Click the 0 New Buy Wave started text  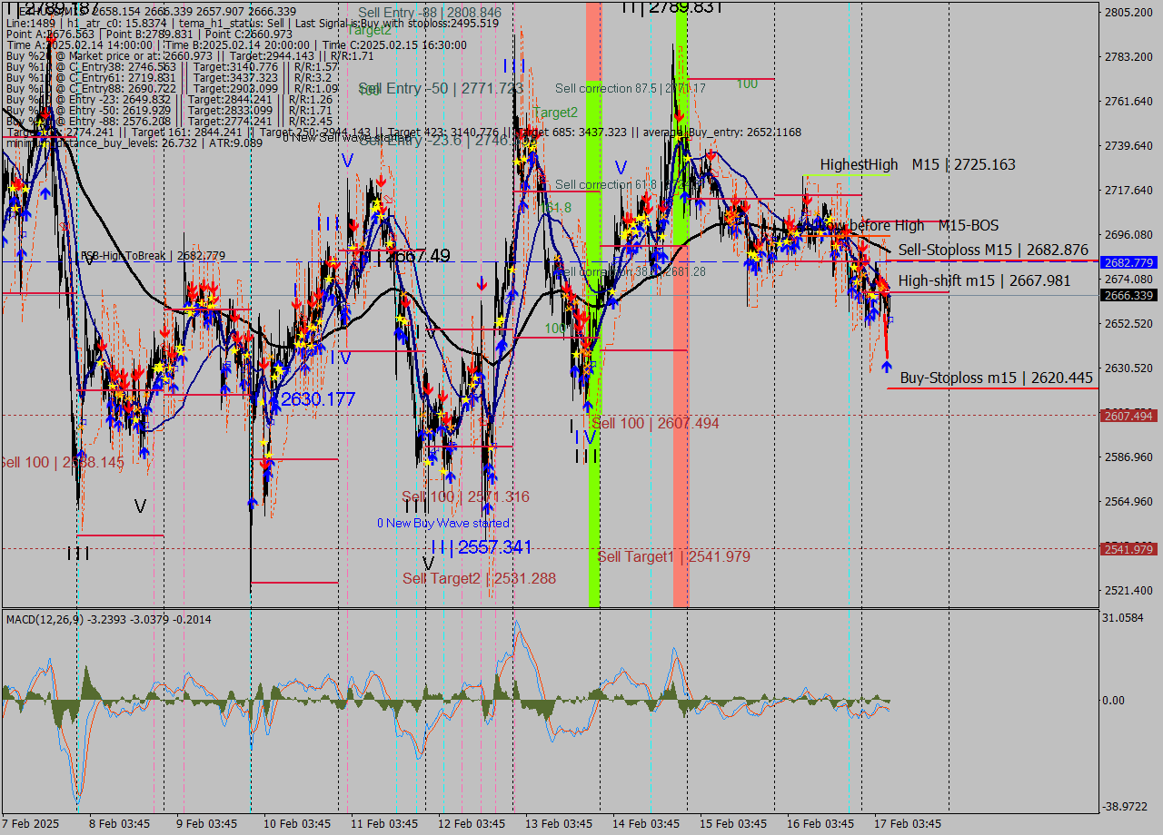pos(443,523)
